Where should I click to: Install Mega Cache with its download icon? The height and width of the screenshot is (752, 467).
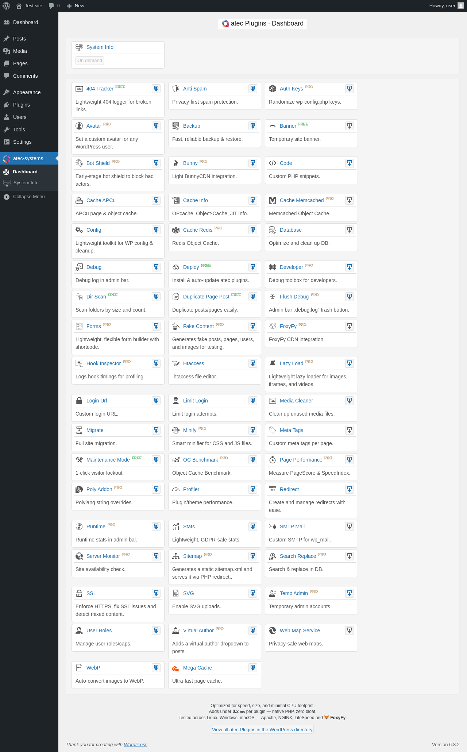click(x=253, y=668)
